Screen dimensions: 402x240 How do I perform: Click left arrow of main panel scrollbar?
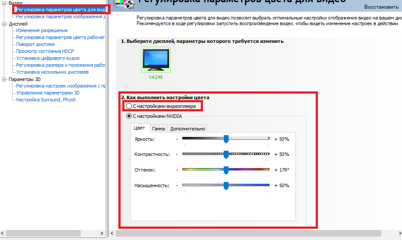click(112, 234)
